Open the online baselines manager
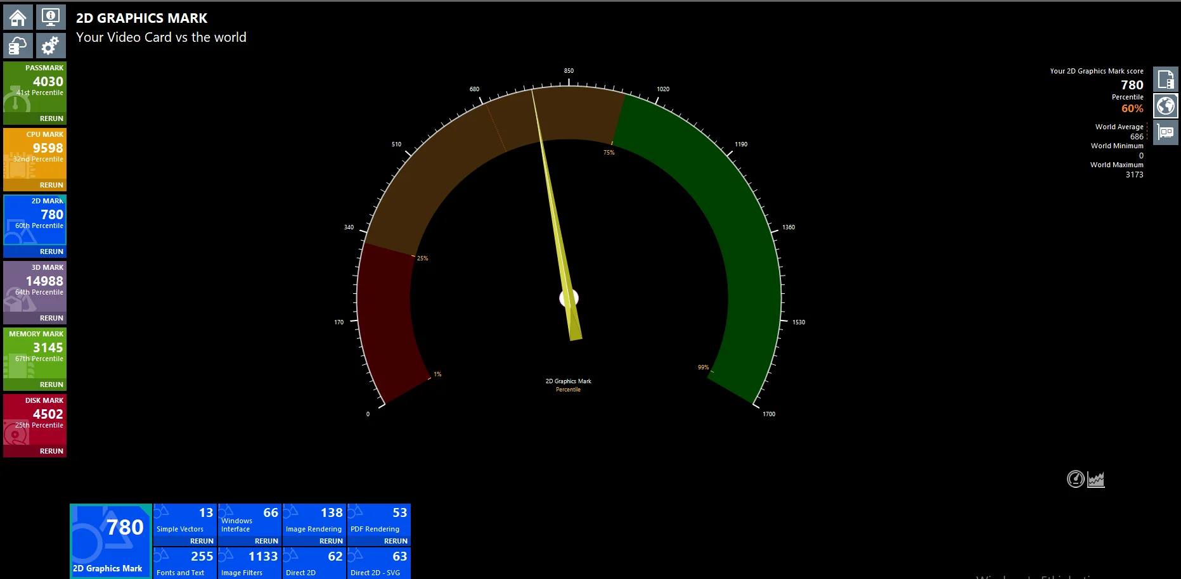The image size is (1181, 579). [x=17, y=45]
